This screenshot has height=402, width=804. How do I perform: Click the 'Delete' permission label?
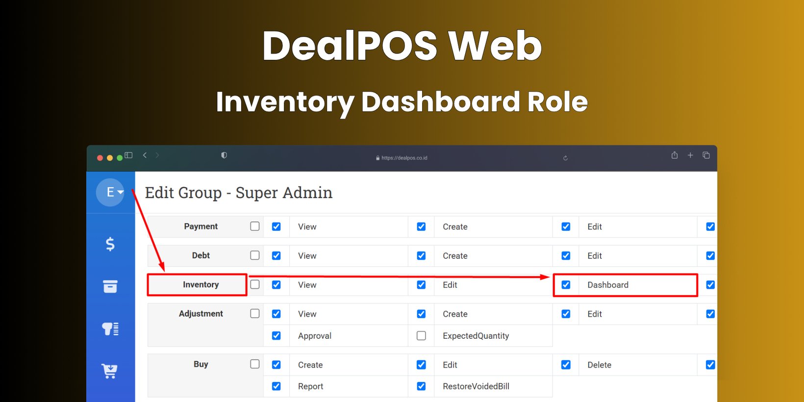(x=599, y=365)
